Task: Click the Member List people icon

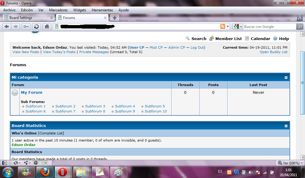Action: [211, 38]
